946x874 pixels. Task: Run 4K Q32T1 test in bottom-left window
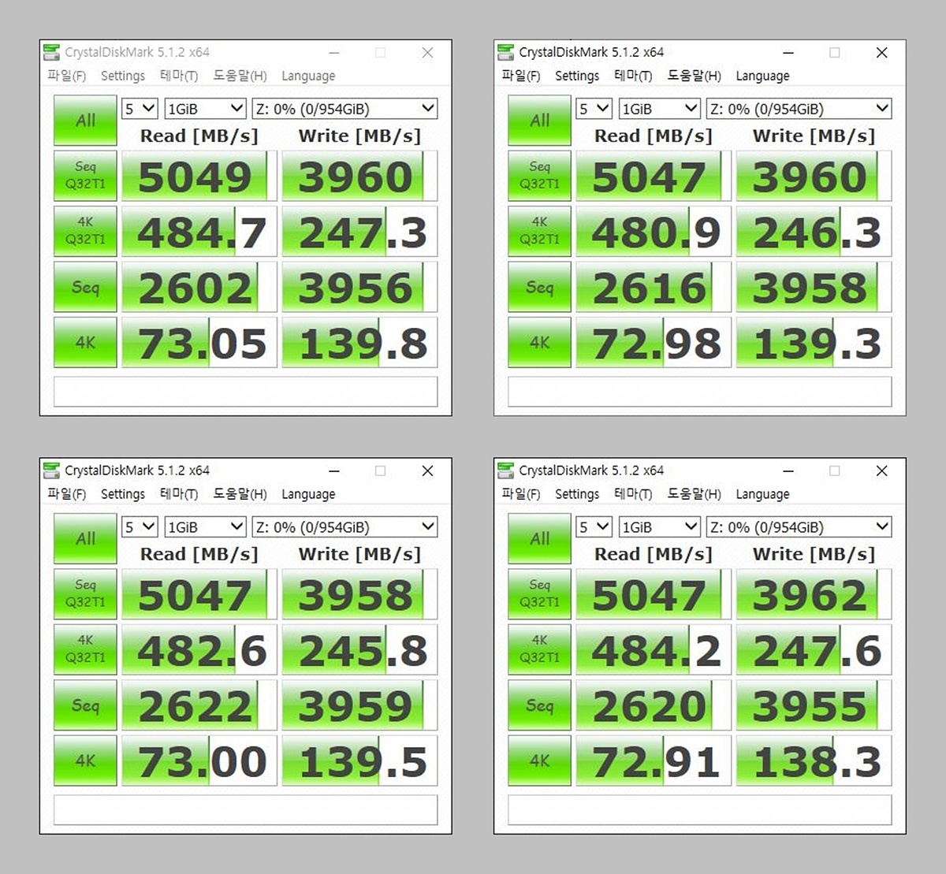tap(85, 649)
